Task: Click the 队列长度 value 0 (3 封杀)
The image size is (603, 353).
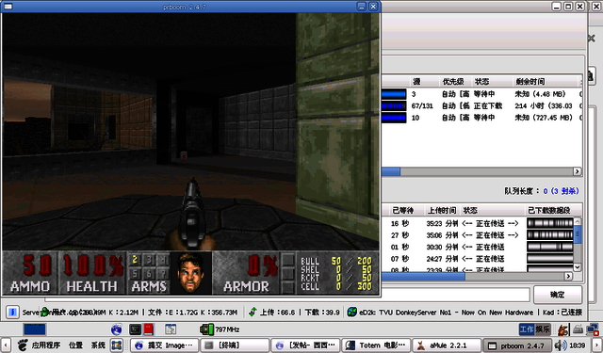Action: (x=561, y=191)
